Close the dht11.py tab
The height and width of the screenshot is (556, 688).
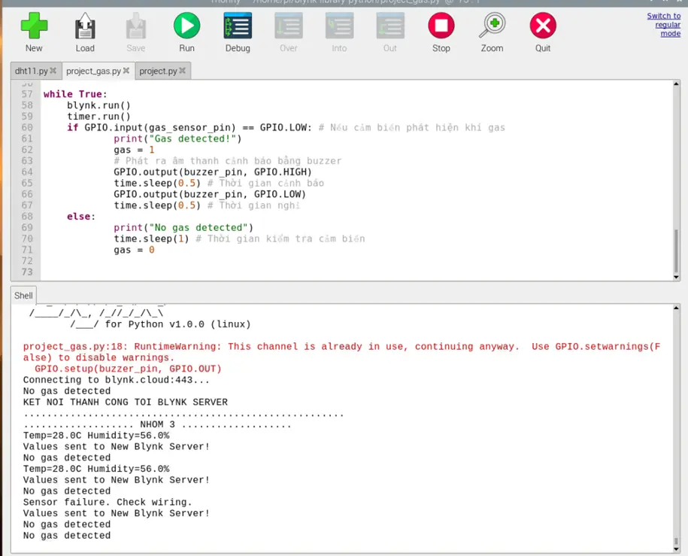[53, 71]
